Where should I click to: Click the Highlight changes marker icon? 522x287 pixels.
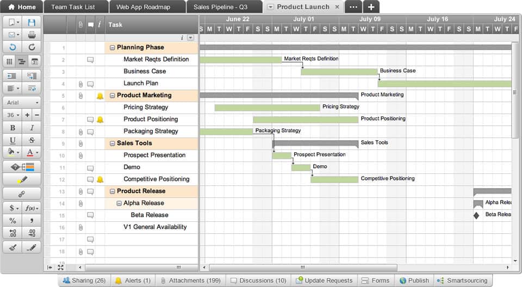[22, 179]
